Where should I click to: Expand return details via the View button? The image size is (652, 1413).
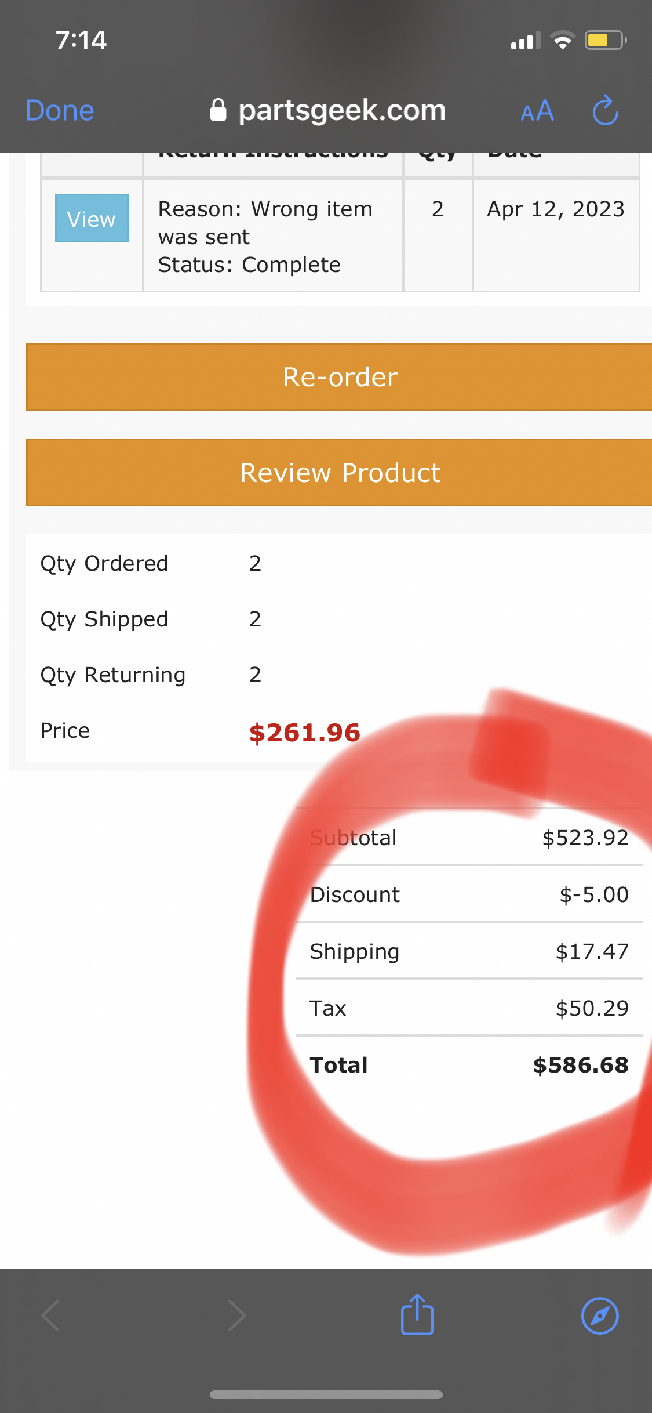[91, 218]
